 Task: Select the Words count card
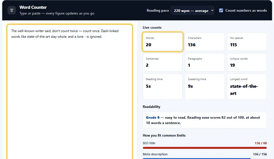162,42
